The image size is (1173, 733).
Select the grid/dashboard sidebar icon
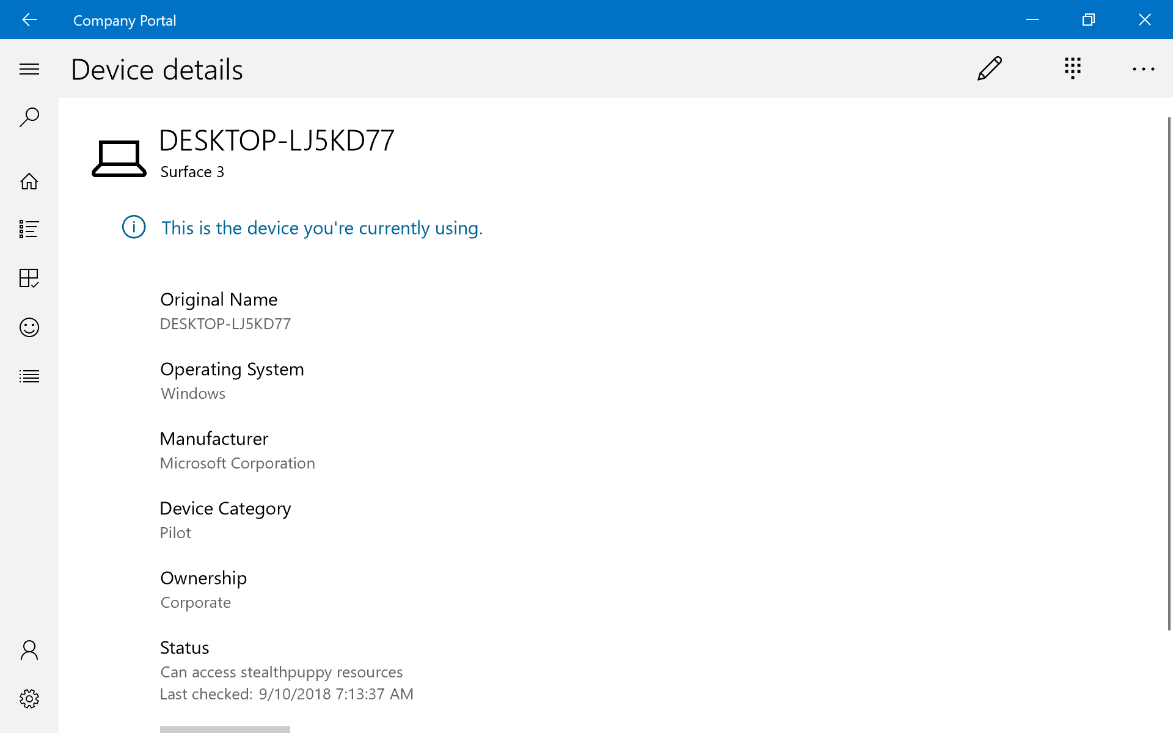29,277
